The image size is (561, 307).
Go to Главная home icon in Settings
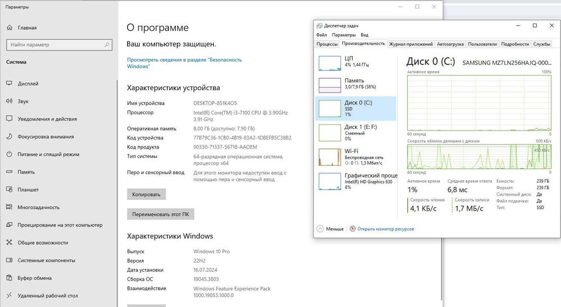[x=10, y=27]
